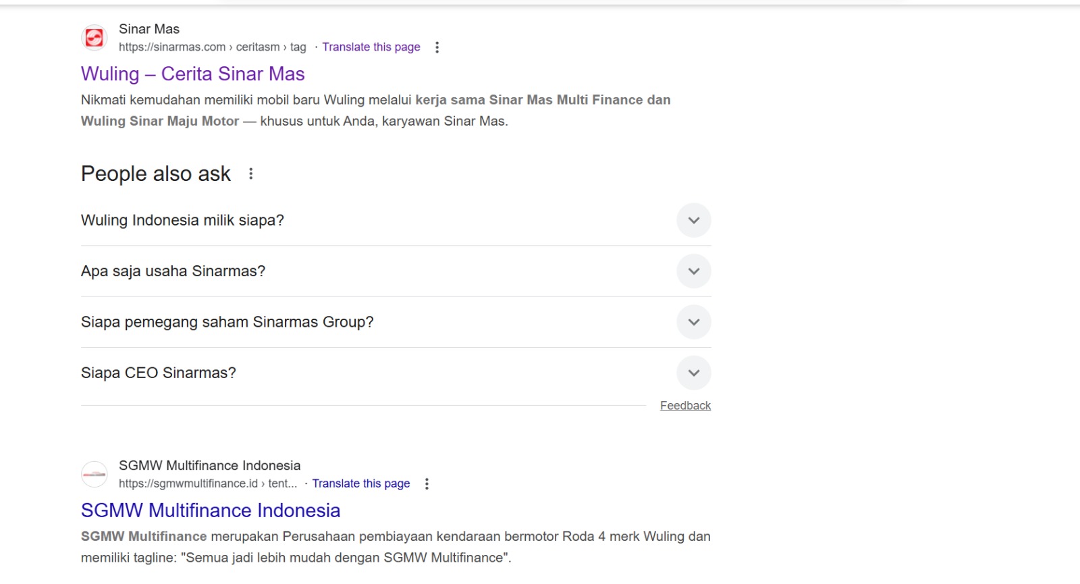Translate the SGMW Multifinance page

tap(361, 484)
